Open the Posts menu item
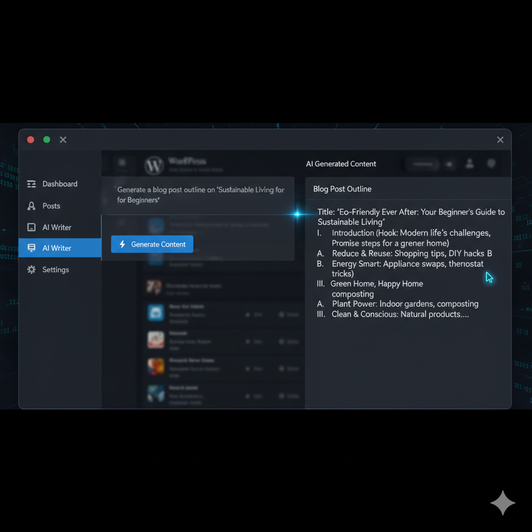532x532 pixels. click(x=51, y=206)
